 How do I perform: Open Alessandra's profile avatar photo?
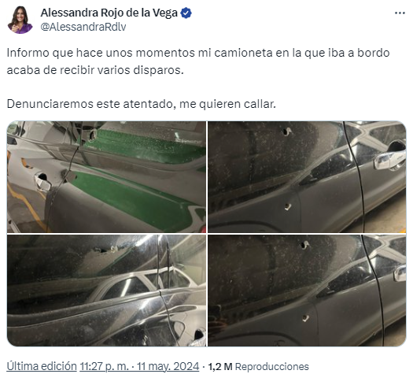pyautogui.click(x=20, y=20)
